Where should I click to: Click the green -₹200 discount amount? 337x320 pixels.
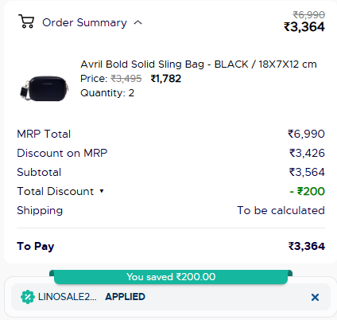pyautogui.click(x=308, y=191)
